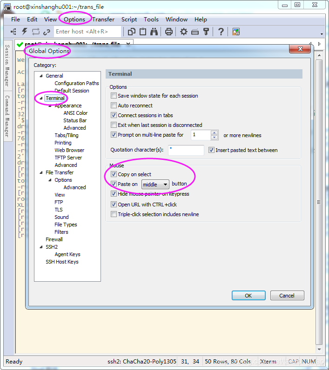The image size is (329, 370).
Task: Launch the SecureFX icon in toolbar
Action: point(236,32)
